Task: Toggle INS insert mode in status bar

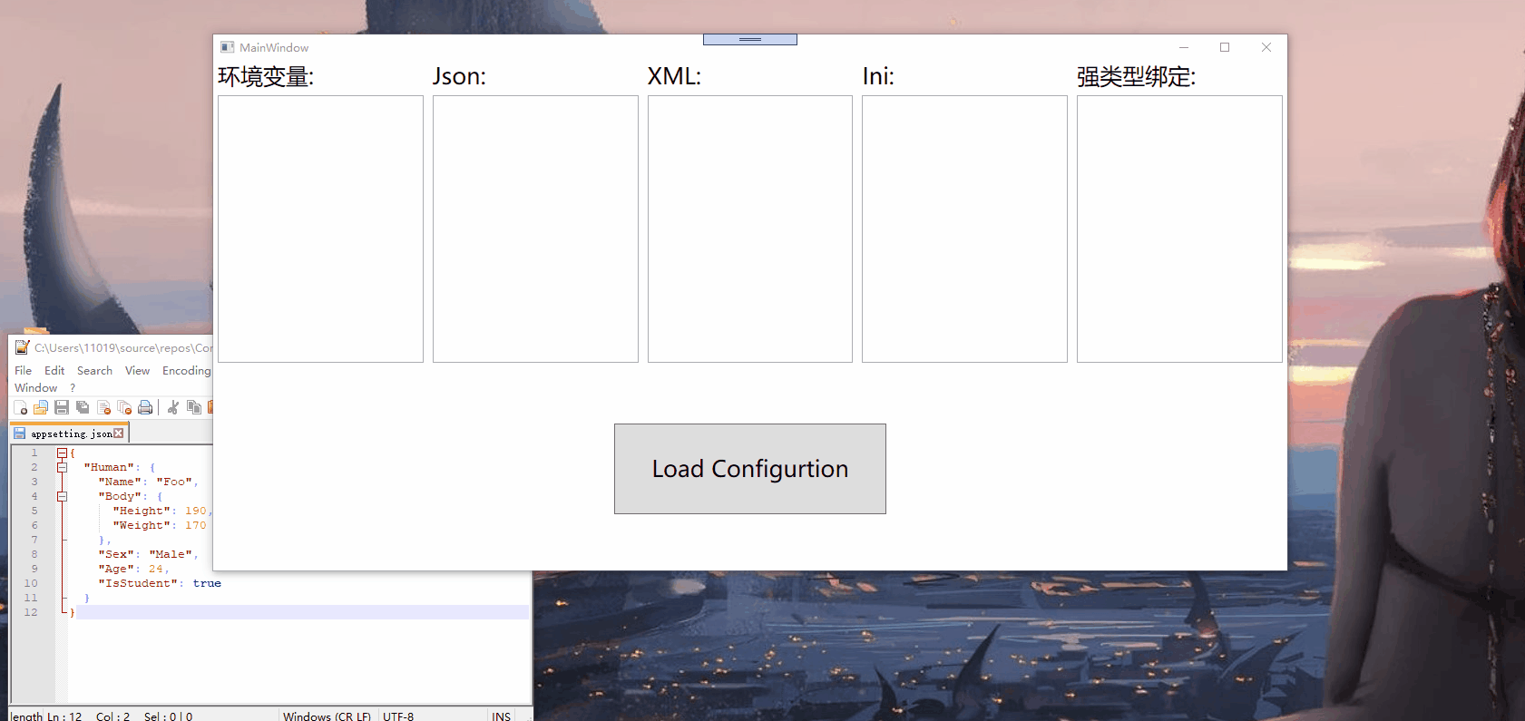Action: point(502,716)
